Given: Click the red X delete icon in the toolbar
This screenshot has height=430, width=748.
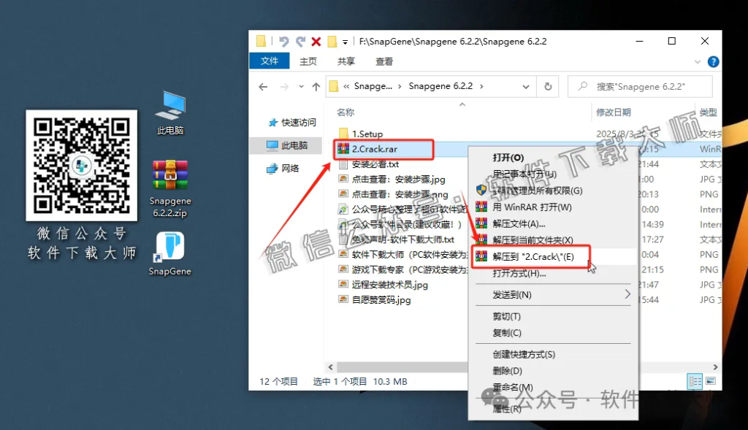Looking at the screenshot, I should pos(316,42).
